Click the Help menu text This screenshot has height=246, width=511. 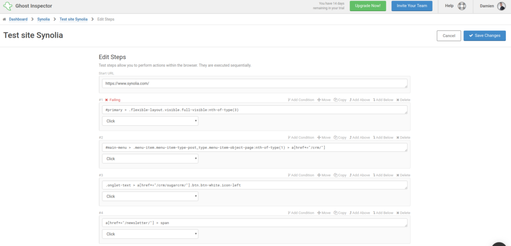coord(450,6)
